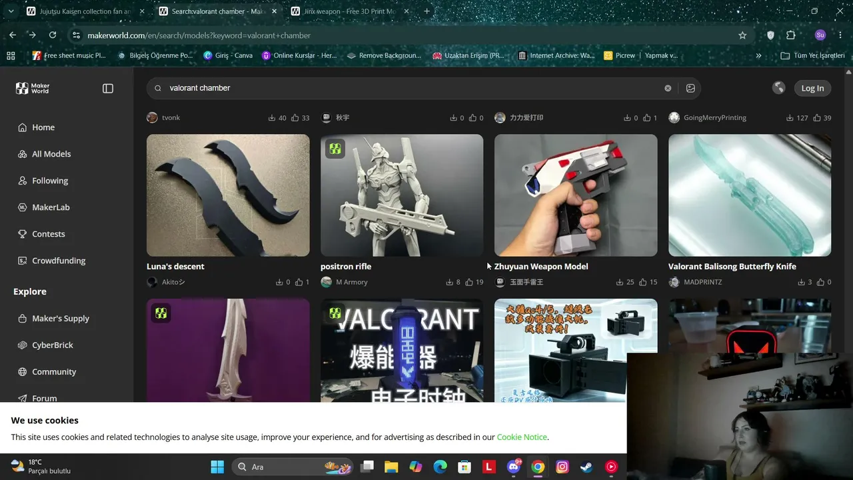The image size is (853, 480).
Task: Switch to Jujutsu Kaisen collection tab
Action: (85, 11)
